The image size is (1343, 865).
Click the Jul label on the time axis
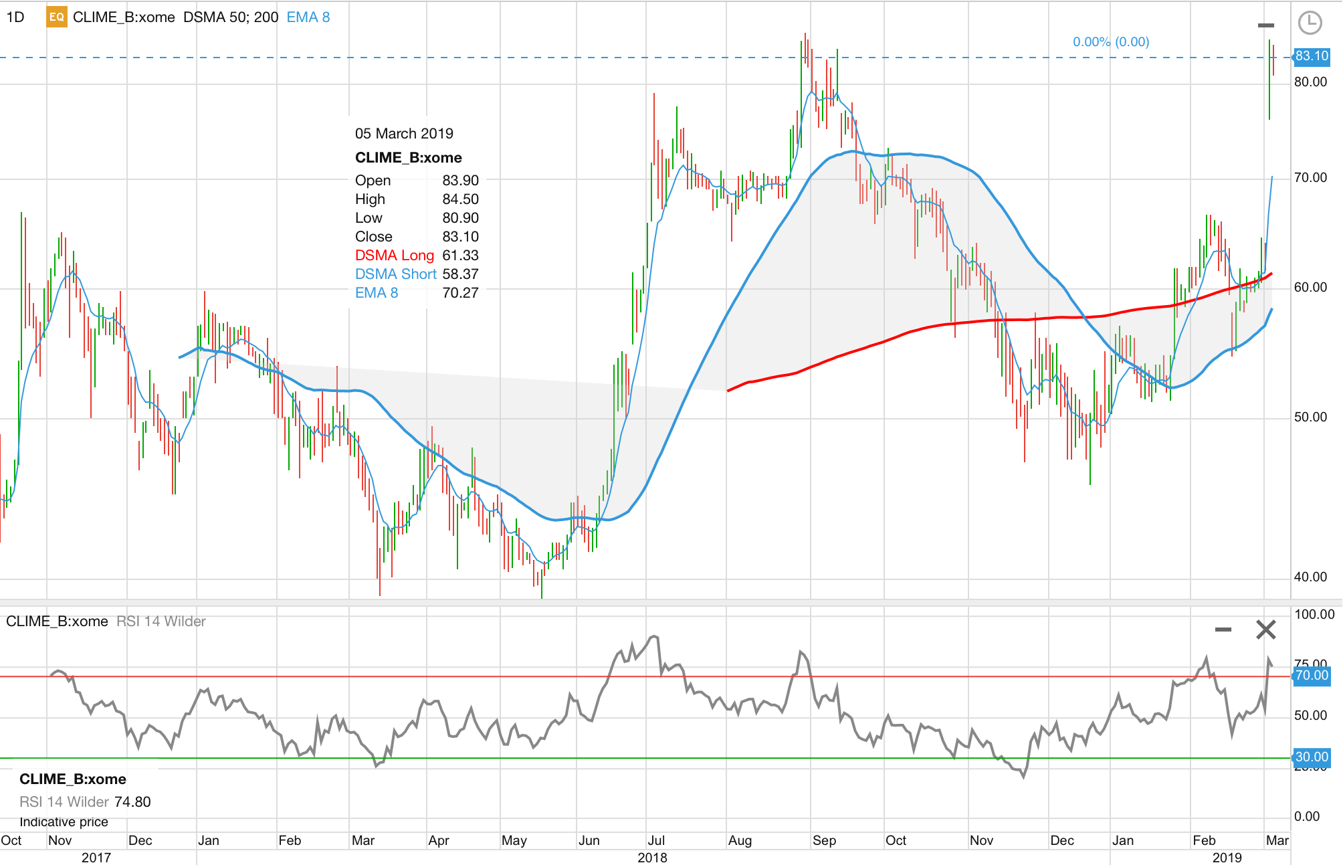(x=656, y=841)
